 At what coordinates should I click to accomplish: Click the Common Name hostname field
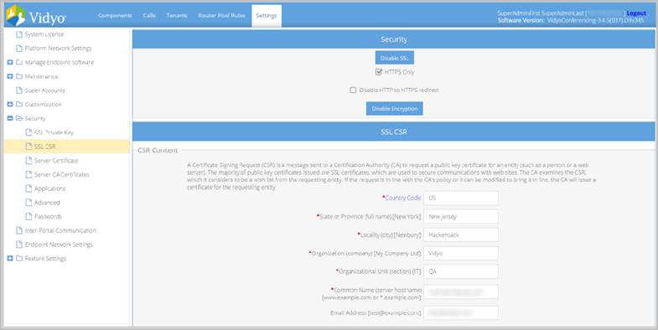[x=461, y=291]
